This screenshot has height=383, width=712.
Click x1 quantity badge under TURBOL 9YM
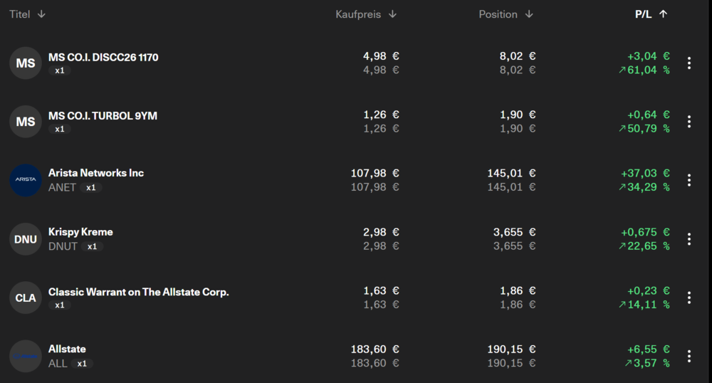click(x=60, y=129)
